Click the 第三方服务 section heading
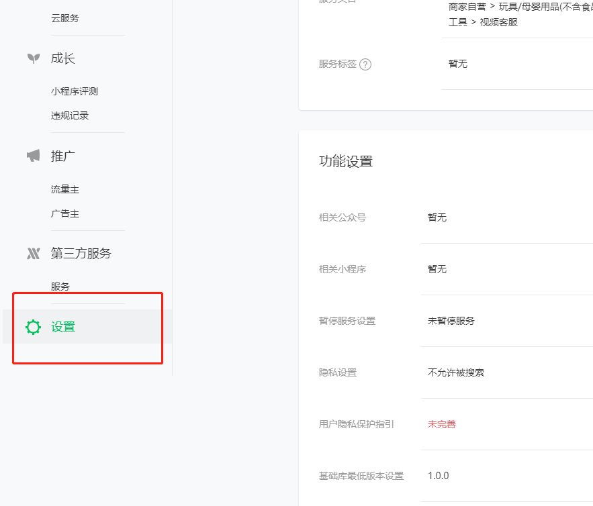This screenshot has height=506, width=593. click(81, 254)
